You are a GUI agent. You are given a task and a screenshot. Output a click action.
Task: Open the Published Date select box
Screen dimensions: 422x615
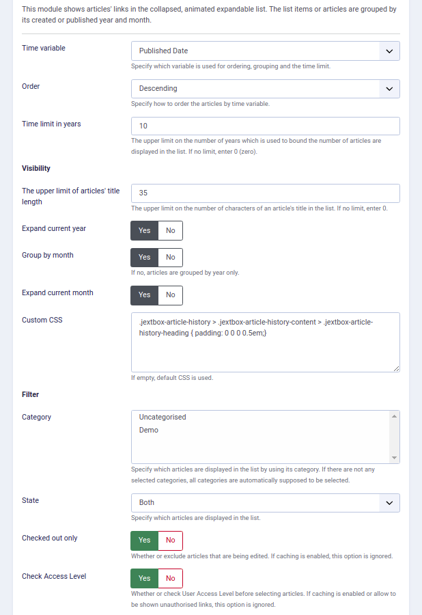point(265,51)
